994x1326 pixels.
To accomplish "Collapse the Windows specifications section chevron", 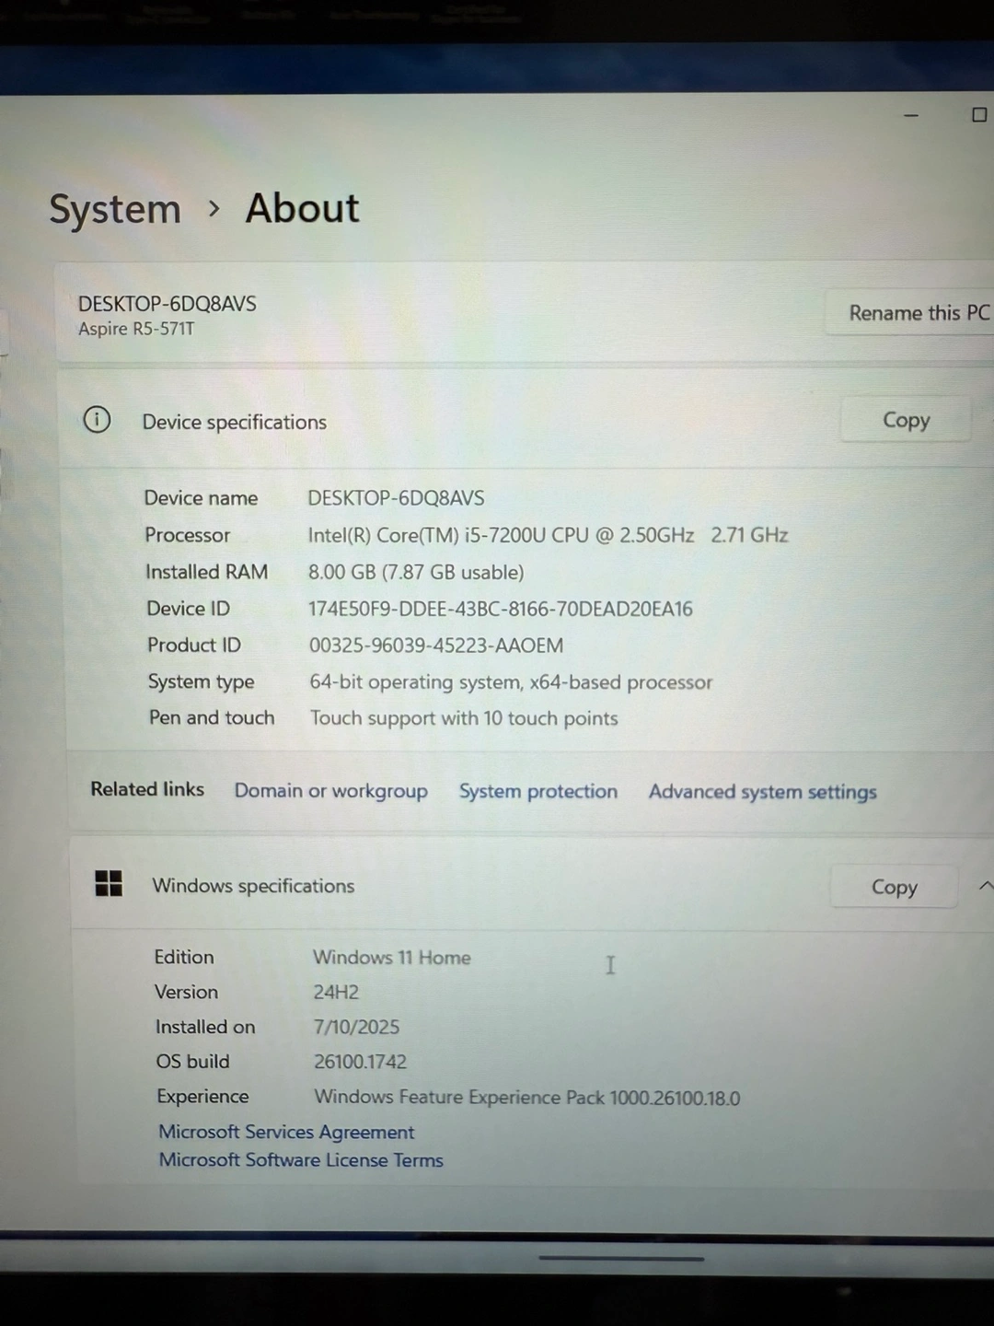I will click(x=985, y=886).
